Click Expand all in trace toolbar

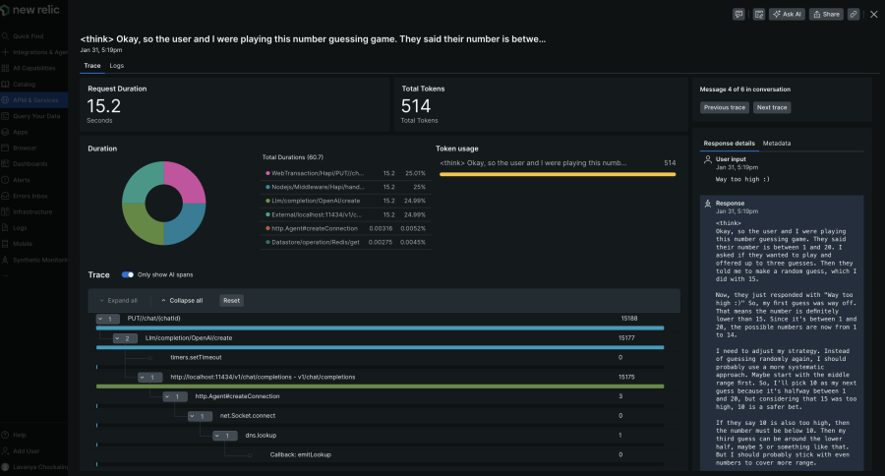pyautogui.click(x=118, y=300)
